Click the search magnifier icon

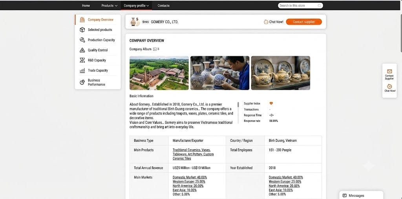coord(320,5)
